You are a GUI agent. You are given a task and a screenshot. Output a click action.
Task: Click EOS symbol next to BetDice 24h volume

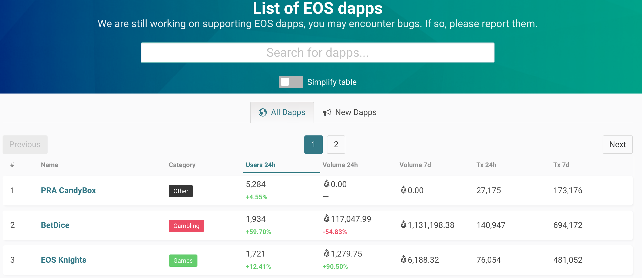[x=327, y=218]
